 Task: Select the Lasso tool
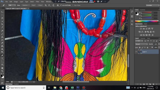click(x=2, y=18)
